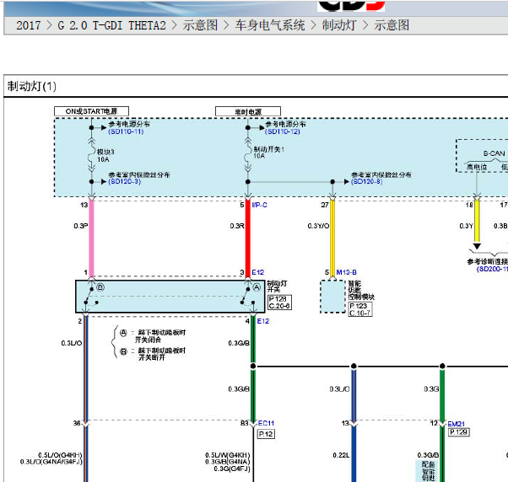Click the 常时电源 power label box
The height and width of the screenshot is (482, 508).
coord(248,111)
